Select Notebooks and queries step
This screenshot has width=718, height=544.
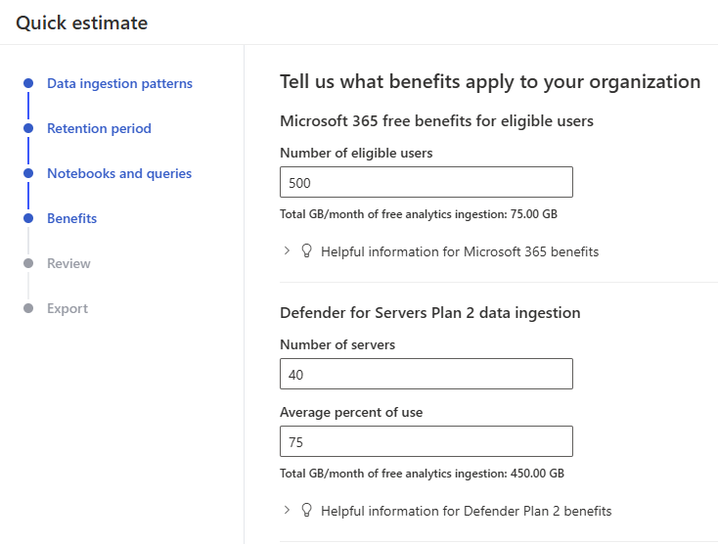(119, 173)
